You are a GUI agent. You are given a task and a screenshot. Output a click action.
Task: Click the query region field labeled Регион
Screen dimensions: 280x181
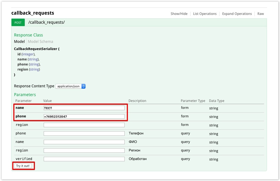click(84, 150)
